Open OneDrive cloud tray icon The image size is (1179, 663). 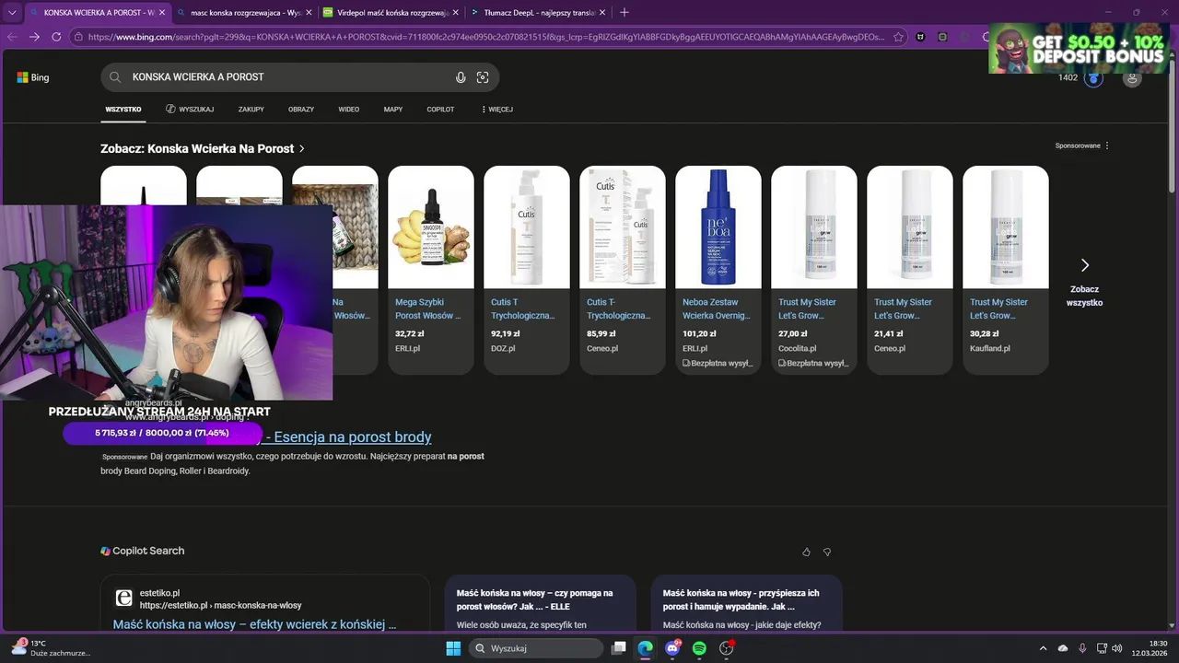tap(1063, 648)
